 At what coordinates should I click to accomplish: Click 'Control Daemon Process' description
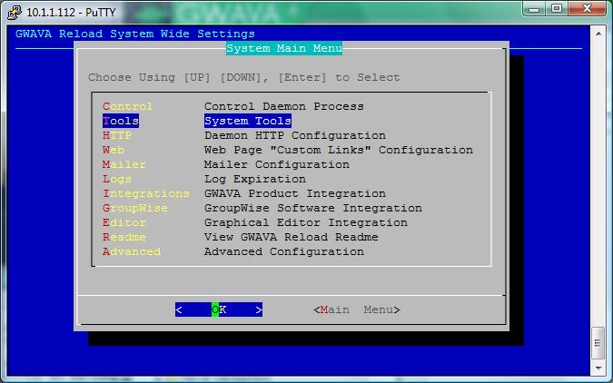click(x=284, y=106)
